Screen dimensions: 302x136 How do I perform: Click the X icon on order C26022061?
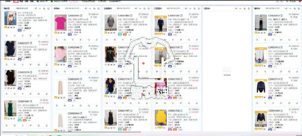[73, 39]
